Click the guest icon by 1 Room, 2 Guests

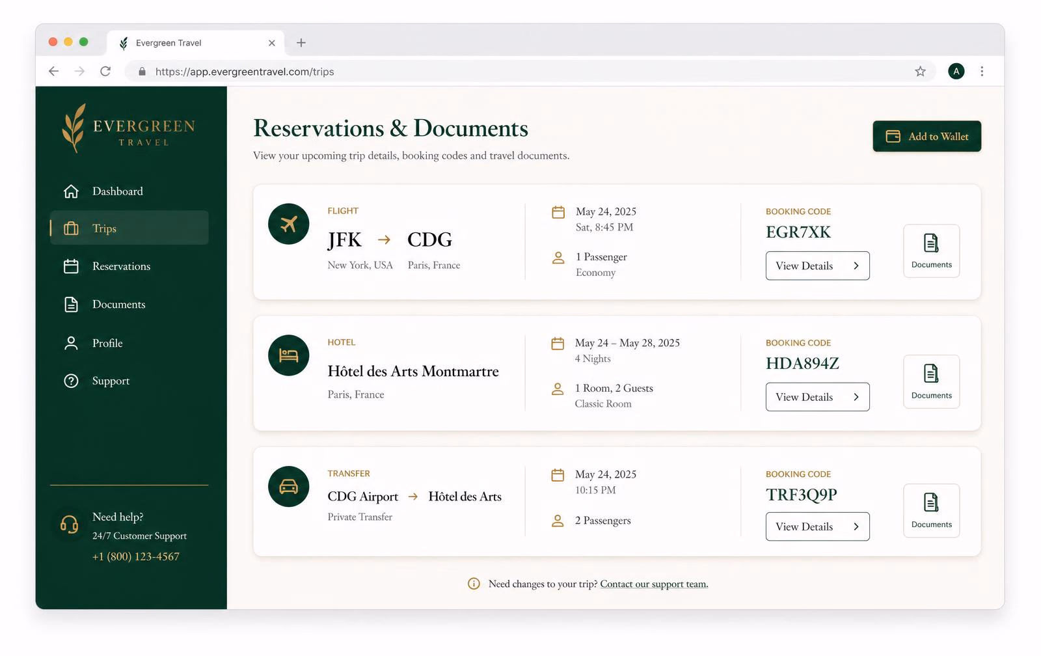pos(558,389)
